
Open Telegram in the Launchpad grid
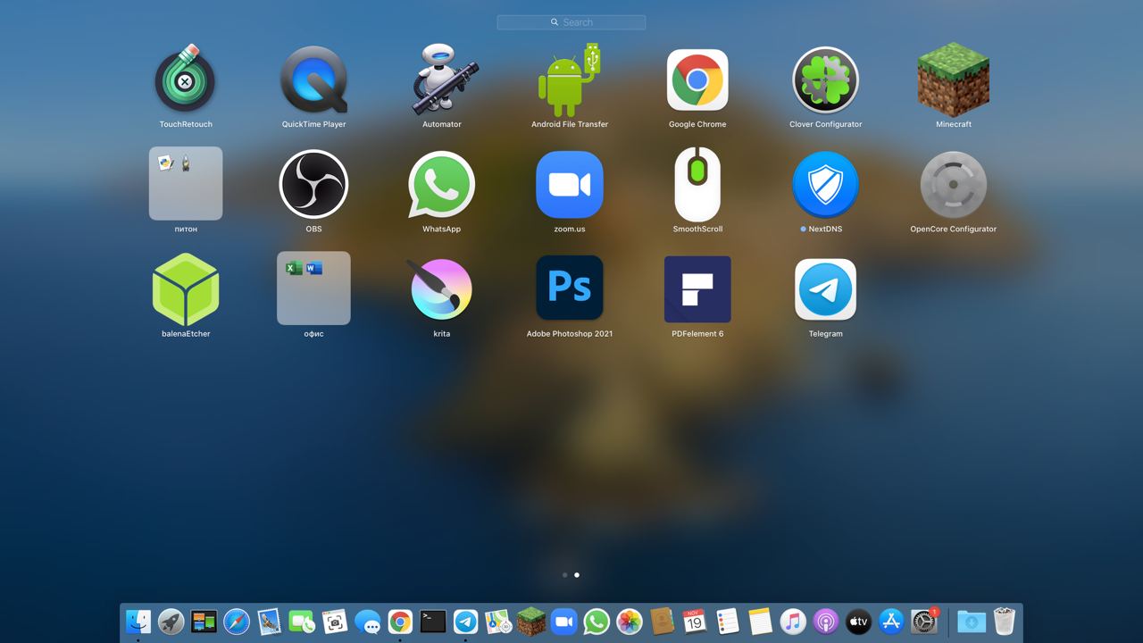tap(825, 289)
